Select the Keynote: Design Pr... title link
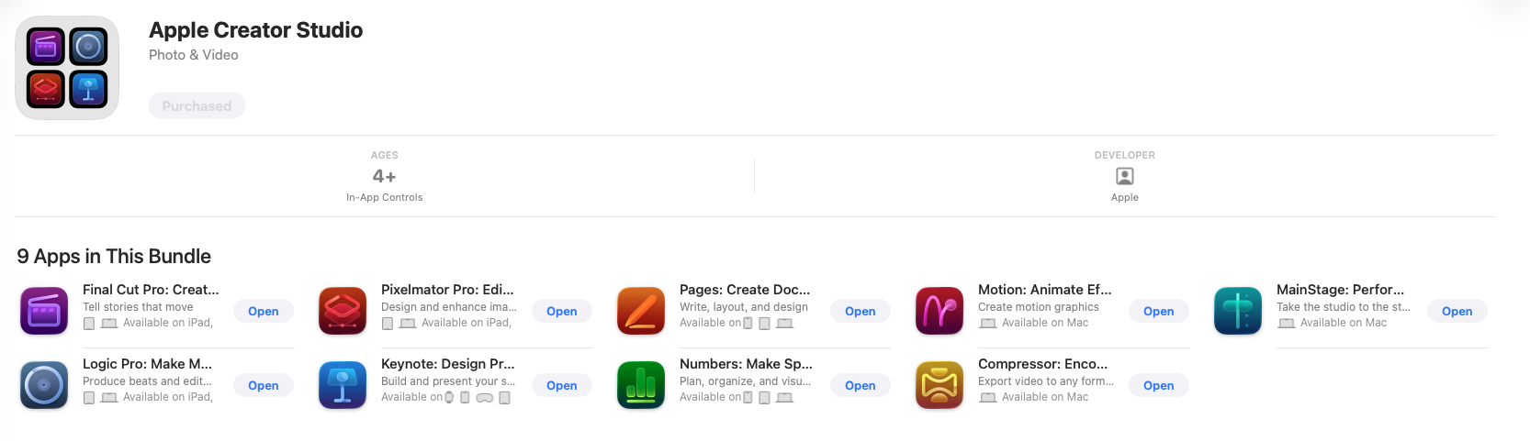The image size is (1530, 441). 448,364
